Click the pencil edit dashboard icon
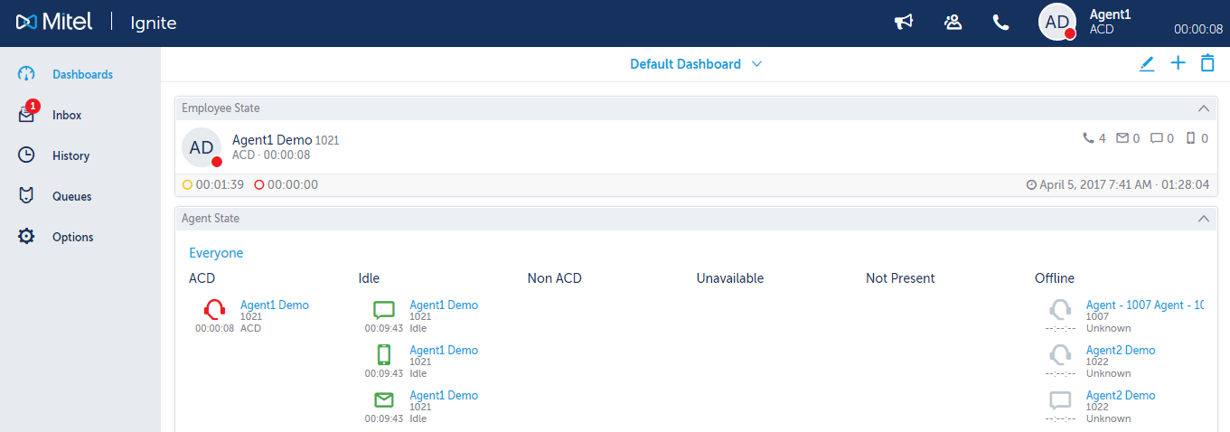1230x432 pixels. 1147,63
